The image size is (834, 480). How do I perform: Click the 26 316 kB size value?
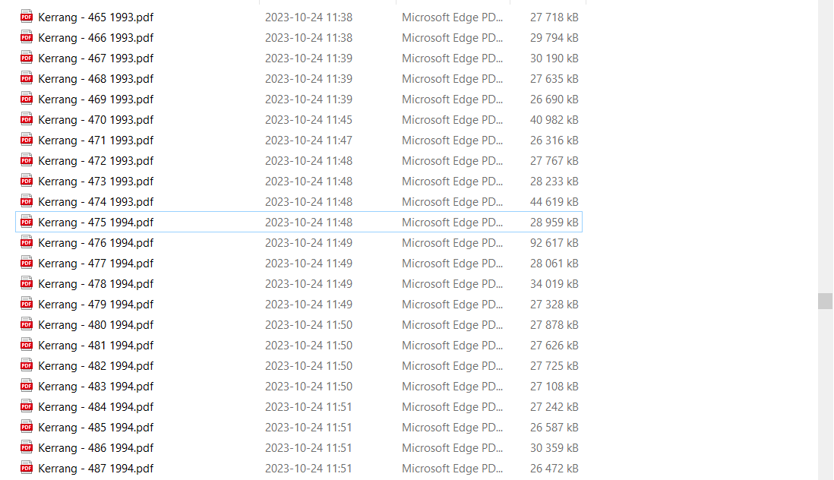coord(554,141)
